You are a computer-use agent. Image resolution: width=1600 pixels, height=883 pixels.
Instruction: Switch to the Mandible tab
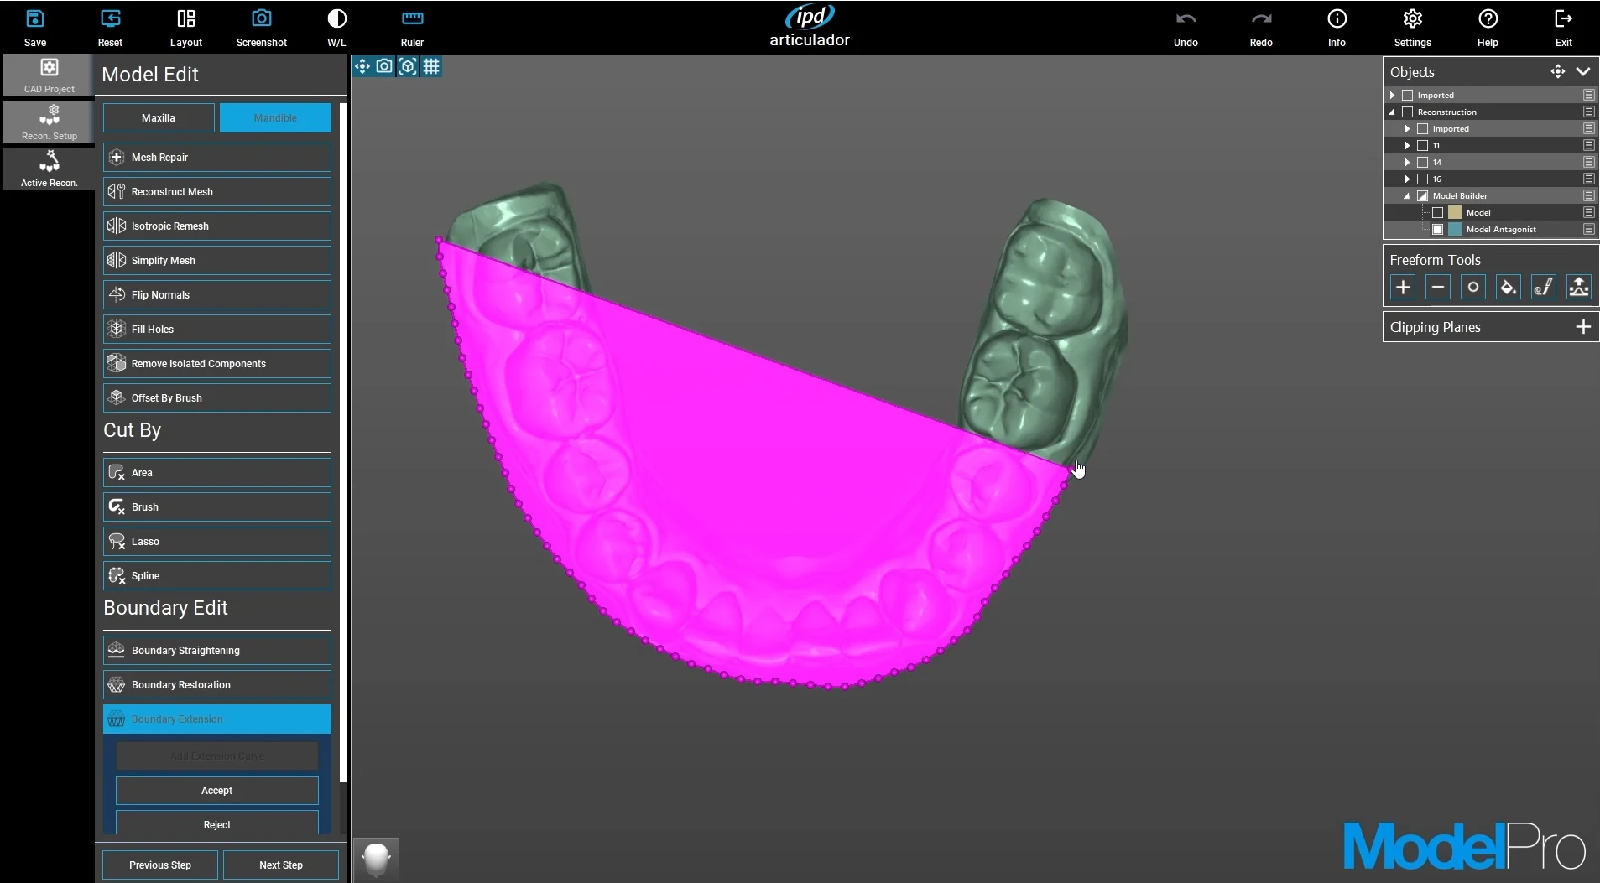point(275,118)
